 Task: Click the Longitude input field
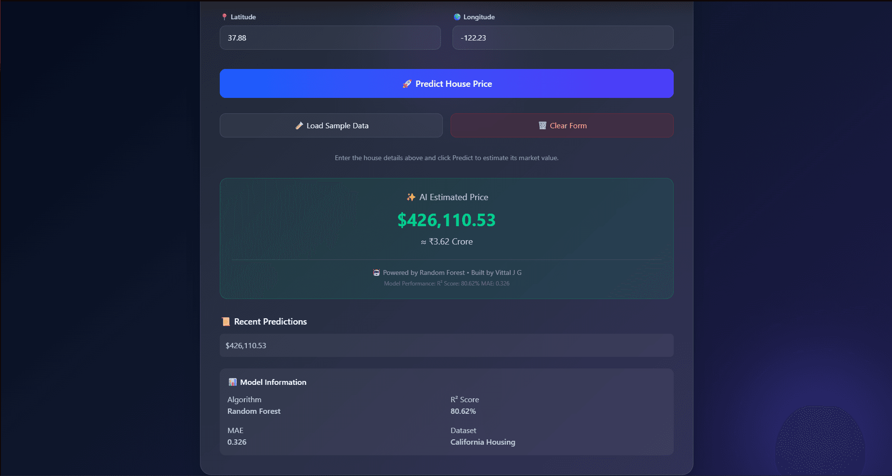coord(563,38)
